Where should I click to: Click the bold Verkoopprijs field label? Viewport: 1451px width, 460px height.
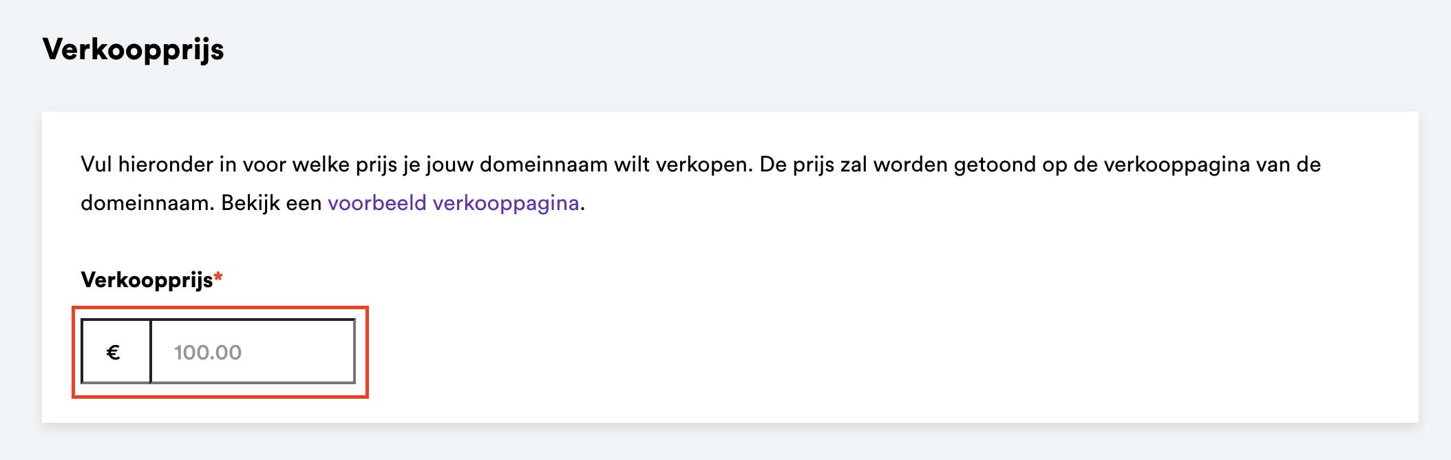(147, 280)
